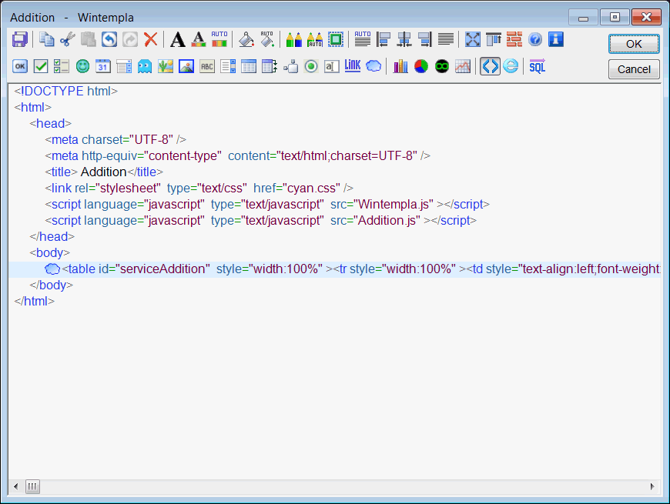This screenshot has height=504, width=670.
Task: Insert a button using the small OK icon
Action: (x=20, y=67)
